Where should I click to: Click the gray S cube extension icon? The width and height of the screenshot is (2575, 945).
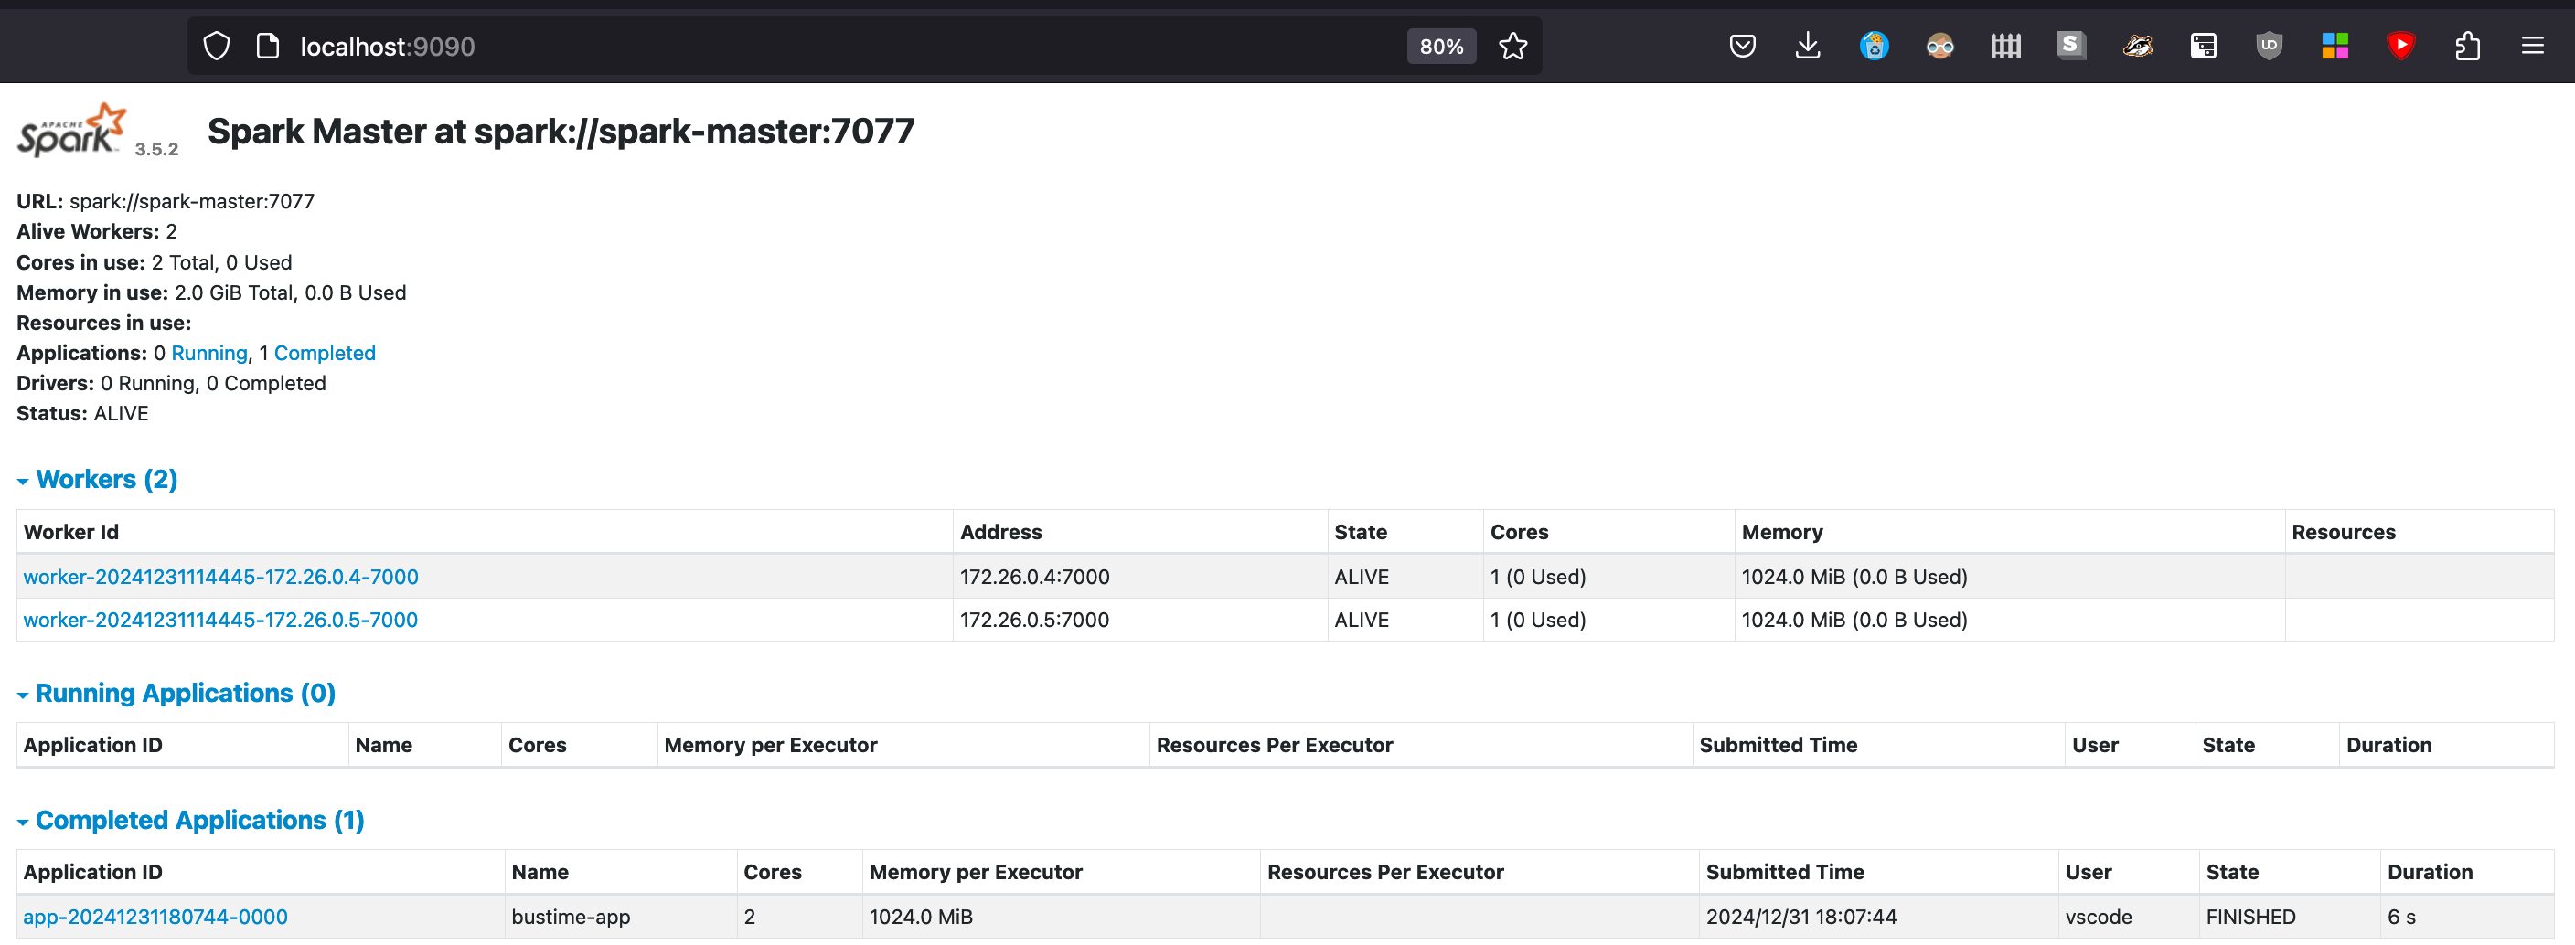[2071, 46]
